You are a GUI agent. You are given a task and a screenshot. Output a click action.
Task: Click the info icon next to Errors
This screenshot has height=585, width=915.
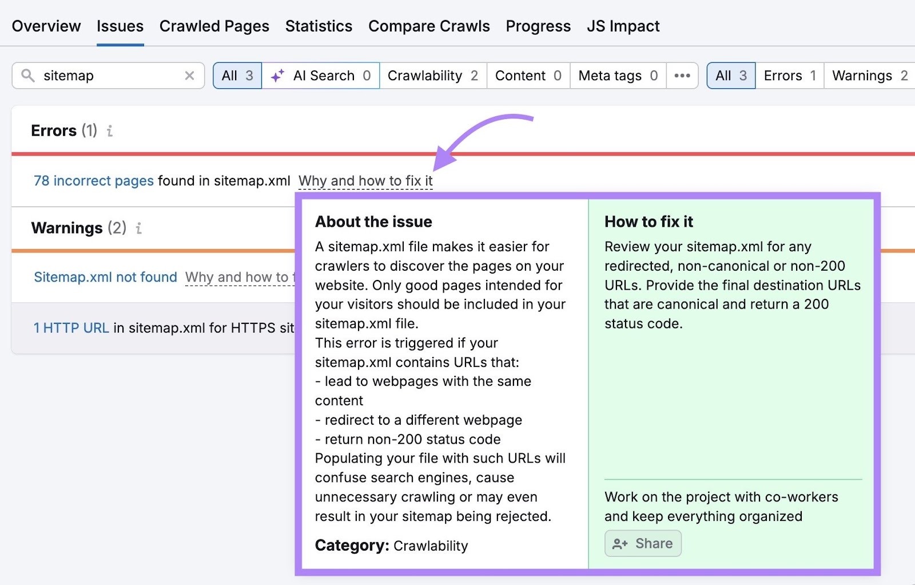point(110,131)
